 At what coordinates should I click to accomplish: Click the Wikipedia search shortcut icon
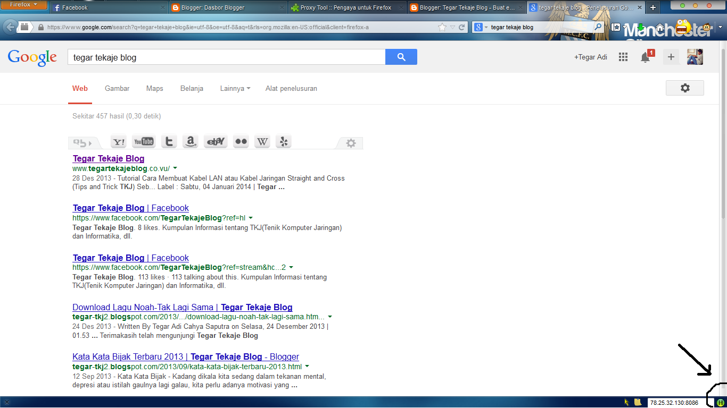click(x=262, y=142)
